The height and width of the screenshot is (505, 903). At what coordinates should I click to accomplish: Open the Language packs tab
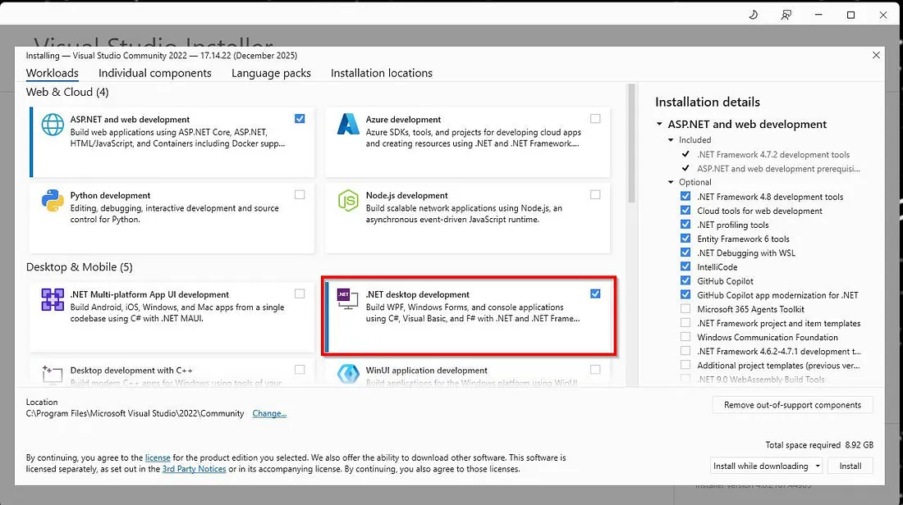[x=271, y=73]
